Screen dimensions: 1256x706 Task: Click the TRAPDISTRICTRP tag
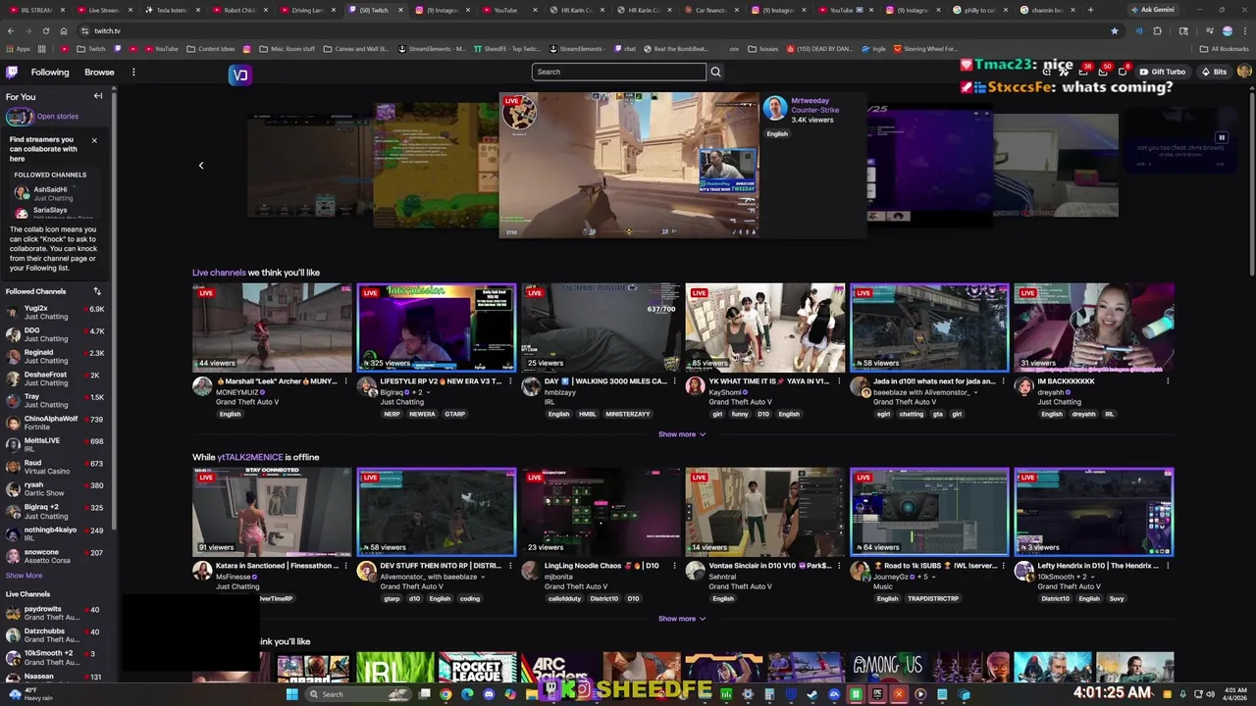pyautogui.click(x=933, y=598)
